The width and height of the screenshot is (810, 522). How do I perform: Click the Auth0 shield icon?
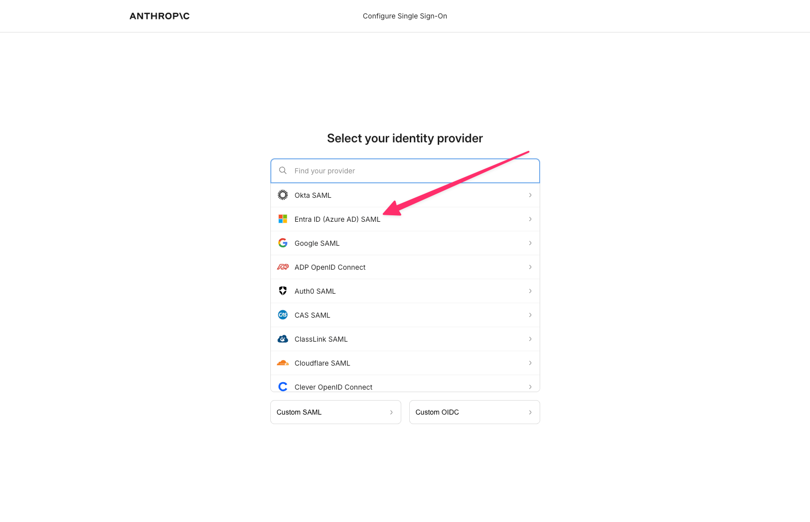pos(283,291)
